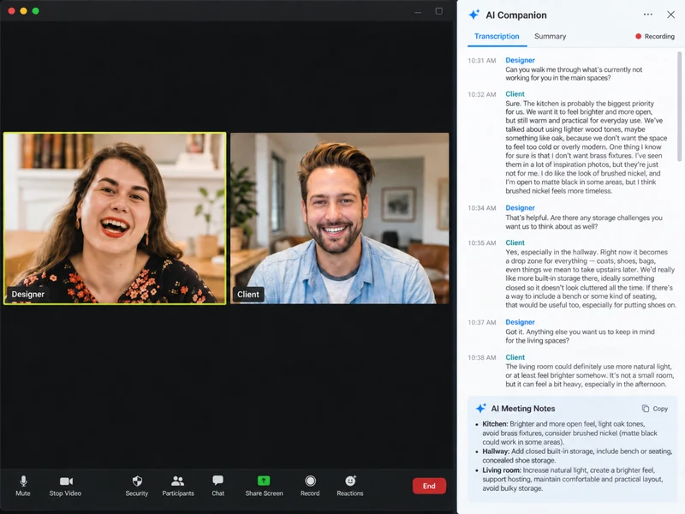This screenshot has width=685, height=514.
Task: Click the 10:32 AM Client speaker name
Action: (515, 94)
